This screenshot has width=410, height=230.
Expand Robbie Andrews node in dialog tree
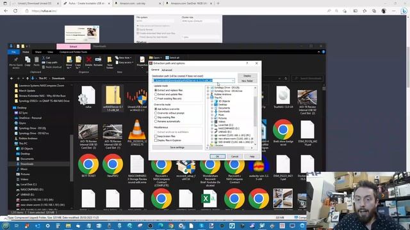click(x=208, y=95)
